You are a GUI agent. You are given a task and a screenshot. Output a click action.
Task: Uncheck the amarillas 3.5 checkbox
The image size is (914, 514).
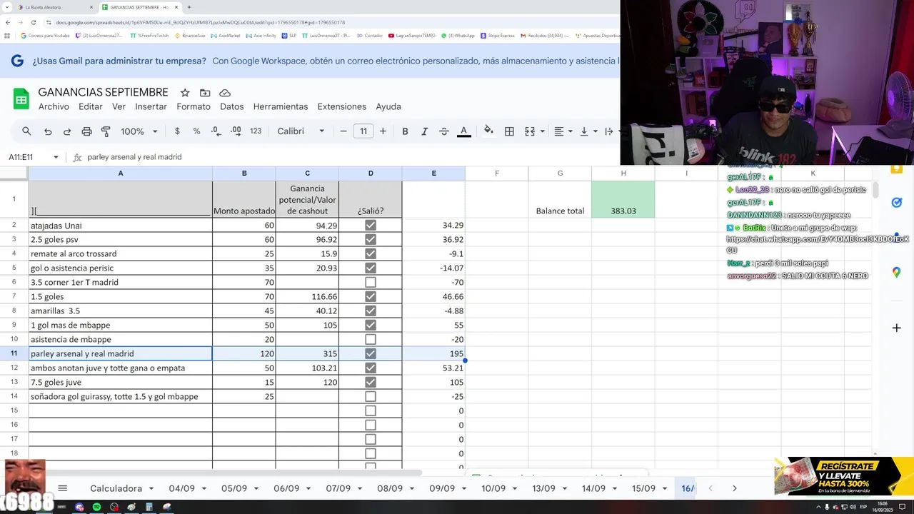[x=370, y=311]
